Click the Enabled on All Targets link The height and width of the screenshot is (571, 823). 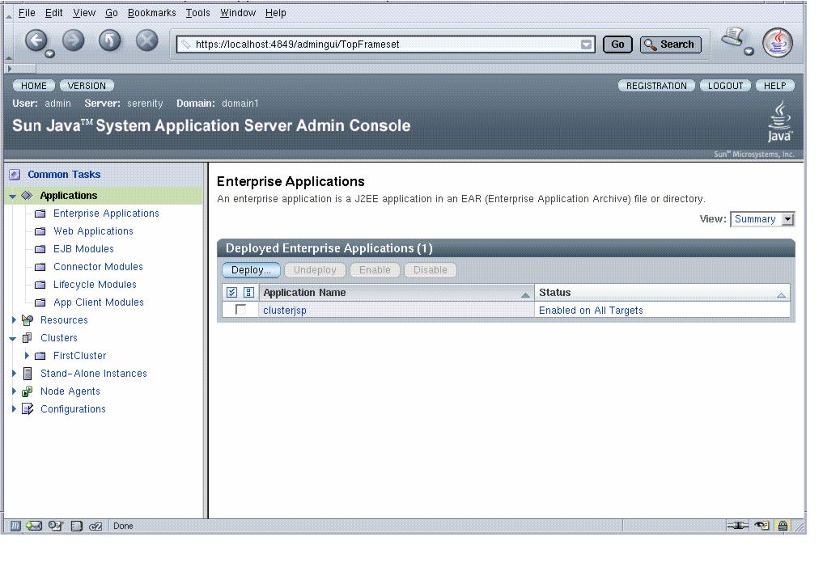pos(591,311)
